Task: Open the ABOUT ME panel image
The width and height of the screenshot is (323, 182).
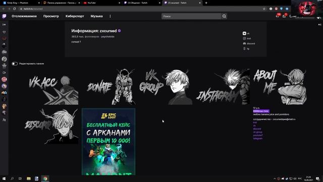Action: [280, 86]
